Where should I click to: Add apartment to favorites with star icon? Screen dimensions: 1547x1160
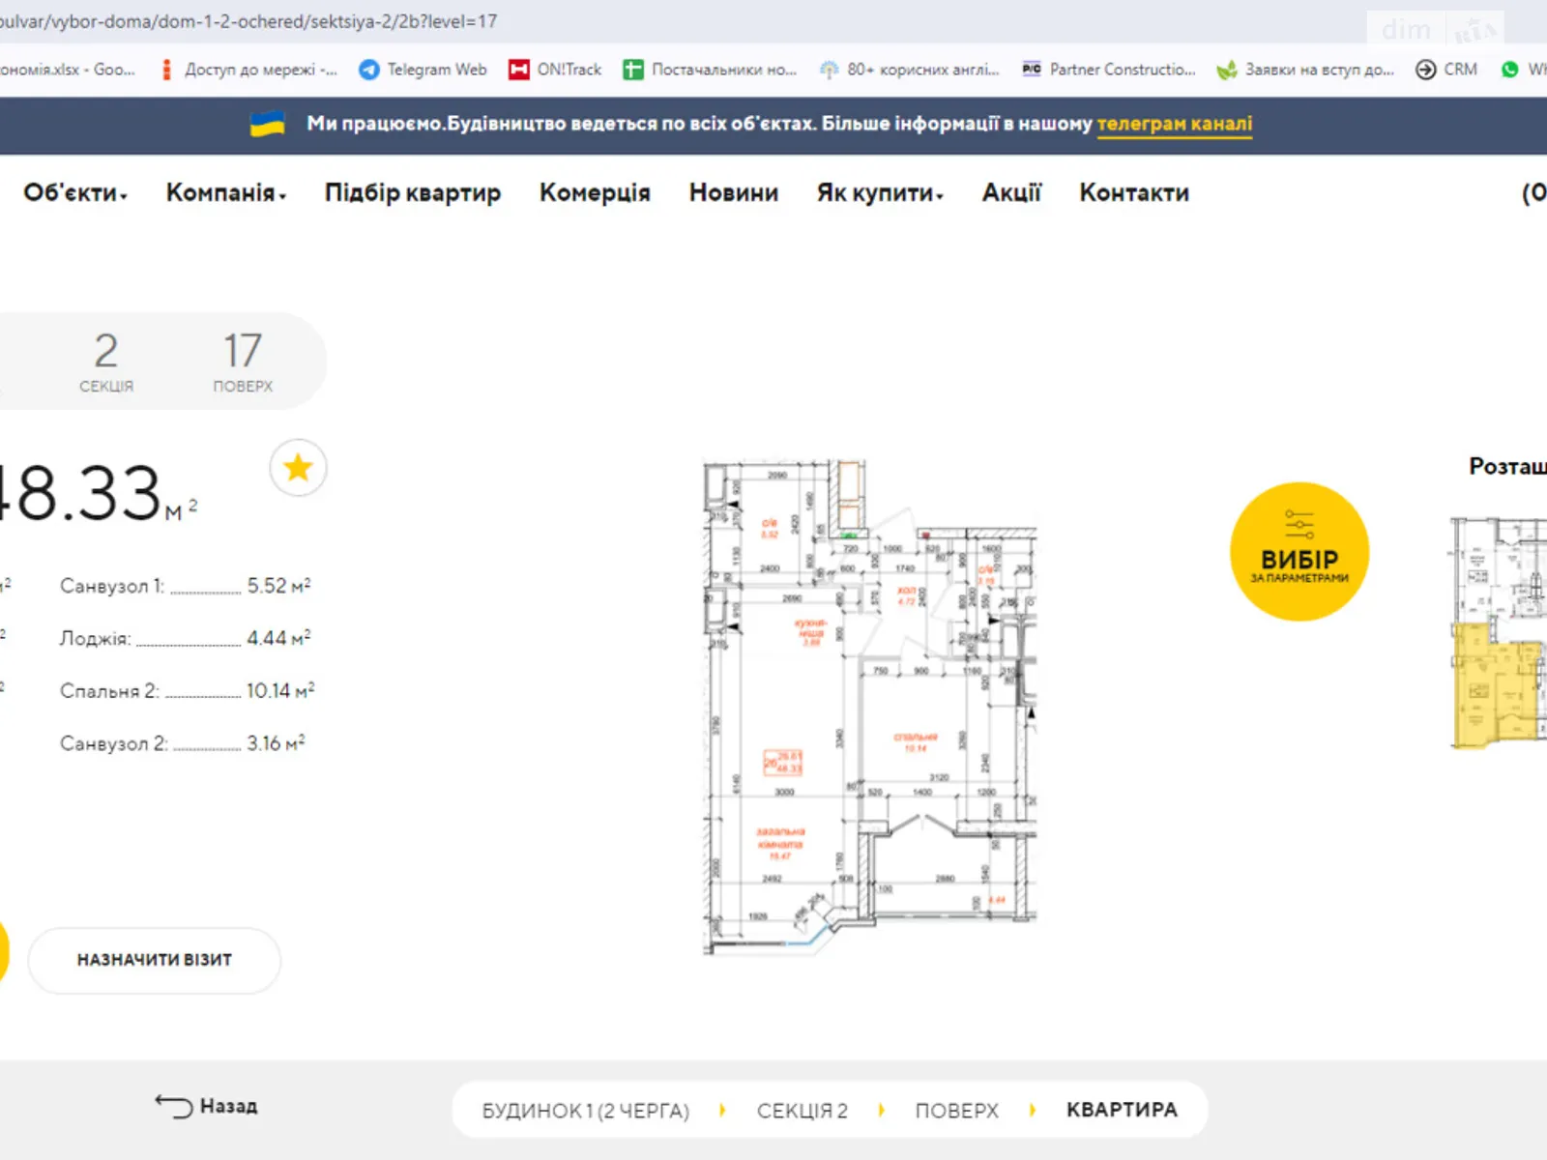coord(298,468)
